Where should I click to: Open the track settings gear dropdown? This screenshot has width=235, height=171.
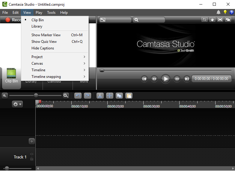pyautogui.click(x=17, y=104)
